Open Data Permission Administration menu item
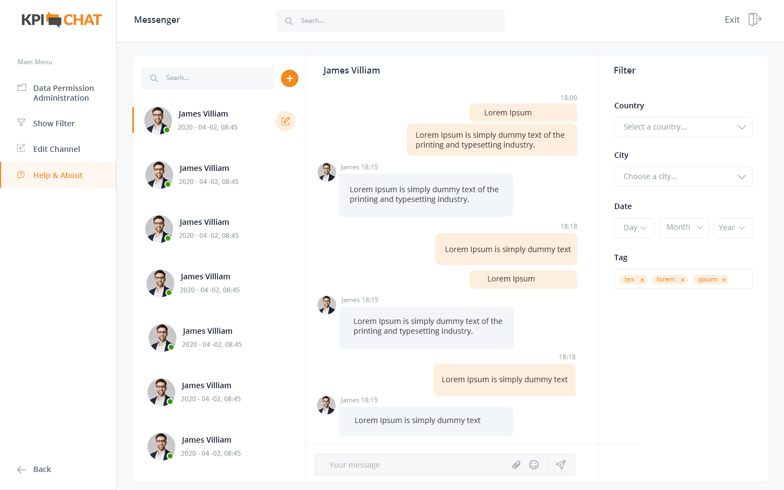 pyautogui.click(x=63, y=93)
